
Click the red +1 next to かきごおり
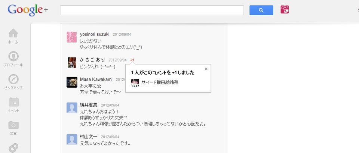[132, 60]
